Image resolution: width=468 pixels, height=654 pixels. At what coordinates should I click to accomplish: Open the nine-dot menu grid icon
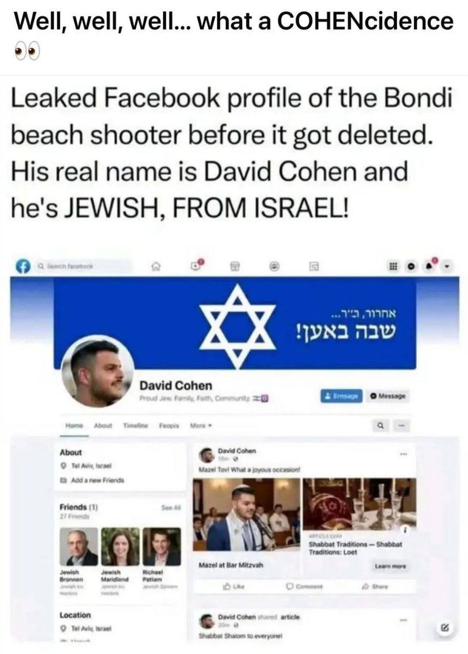[393, 267]
